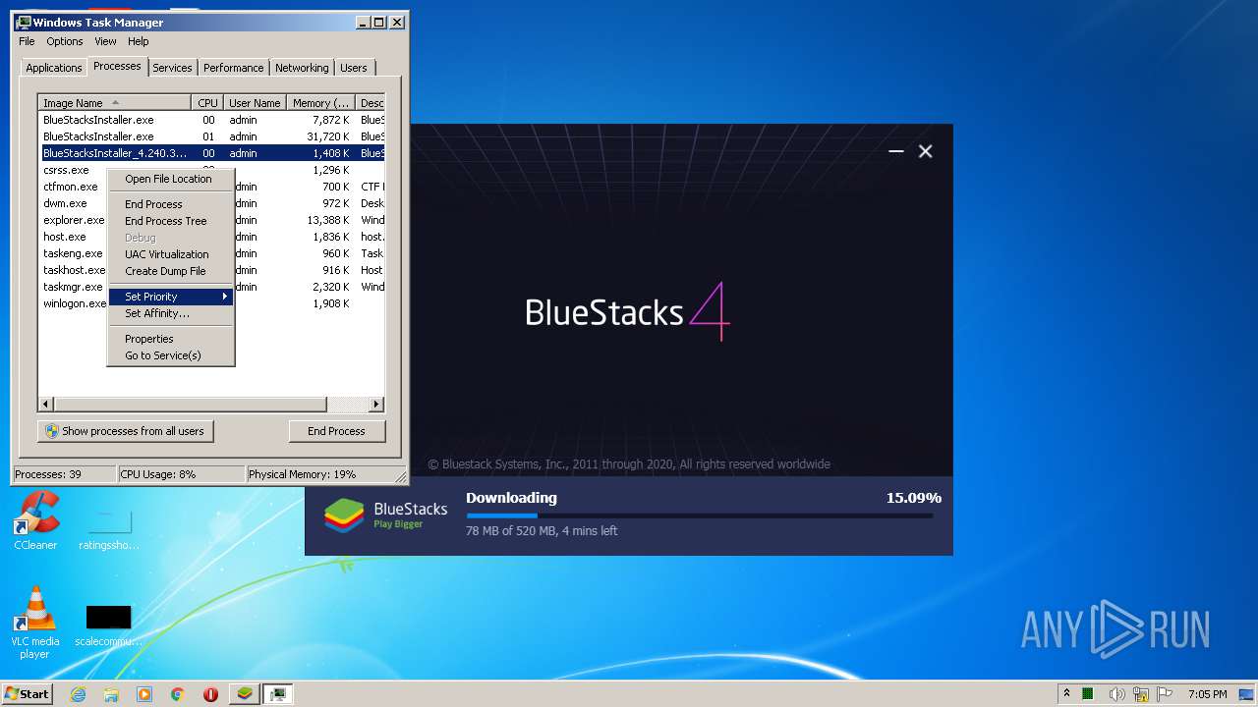The image size is (1258, 707).
Task: Select the Processes tab
Action: pos(117,66)
